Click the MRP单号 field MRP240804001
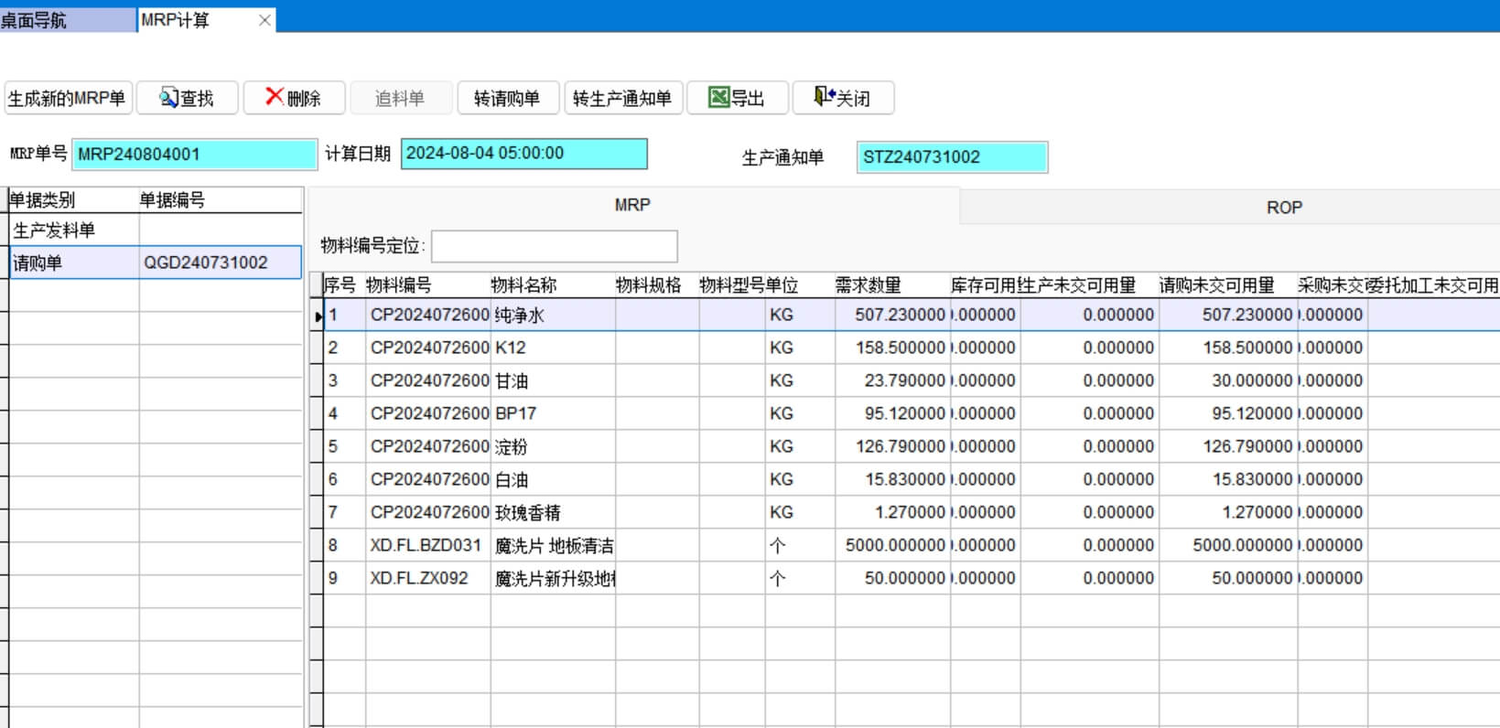 pyautogui.click(x=194, y=155)
